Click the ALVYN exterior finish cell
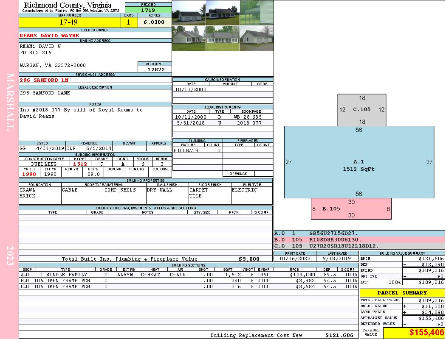This screenshot has width=446, height=339. pos(126,275)
